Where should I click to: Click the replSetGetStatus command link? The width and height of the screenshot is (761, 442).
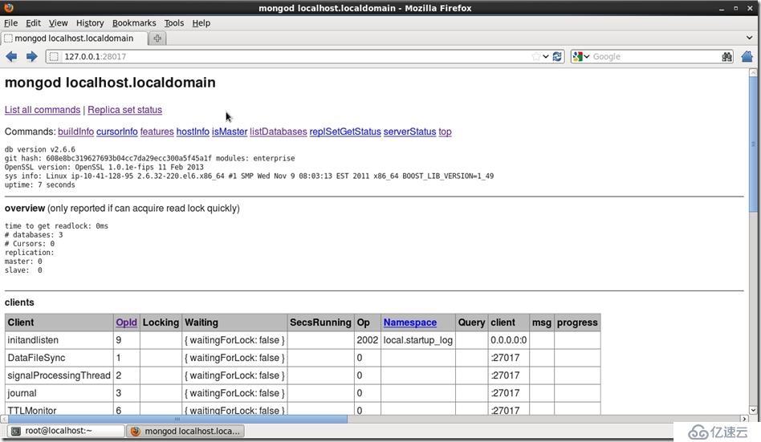pos(345,132)
